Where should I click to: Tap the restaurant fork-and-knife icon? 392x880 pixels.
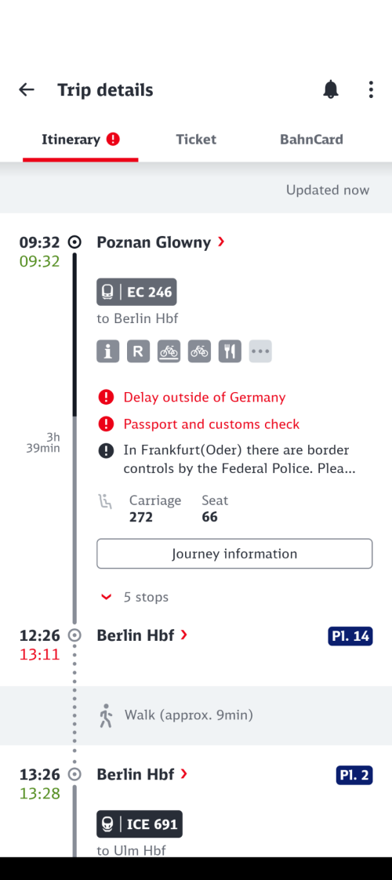coord(230,351)
